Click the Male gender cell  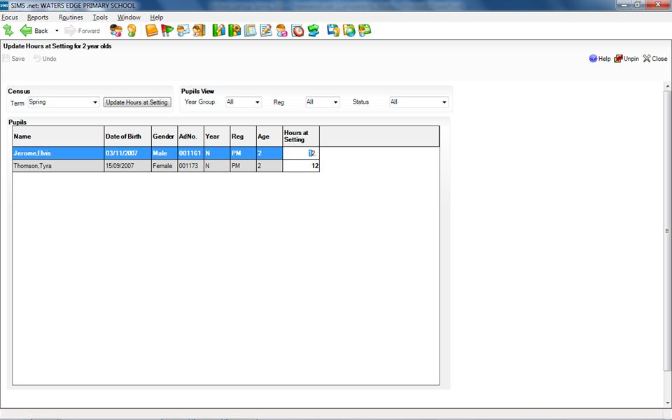(x=164, y=153)
